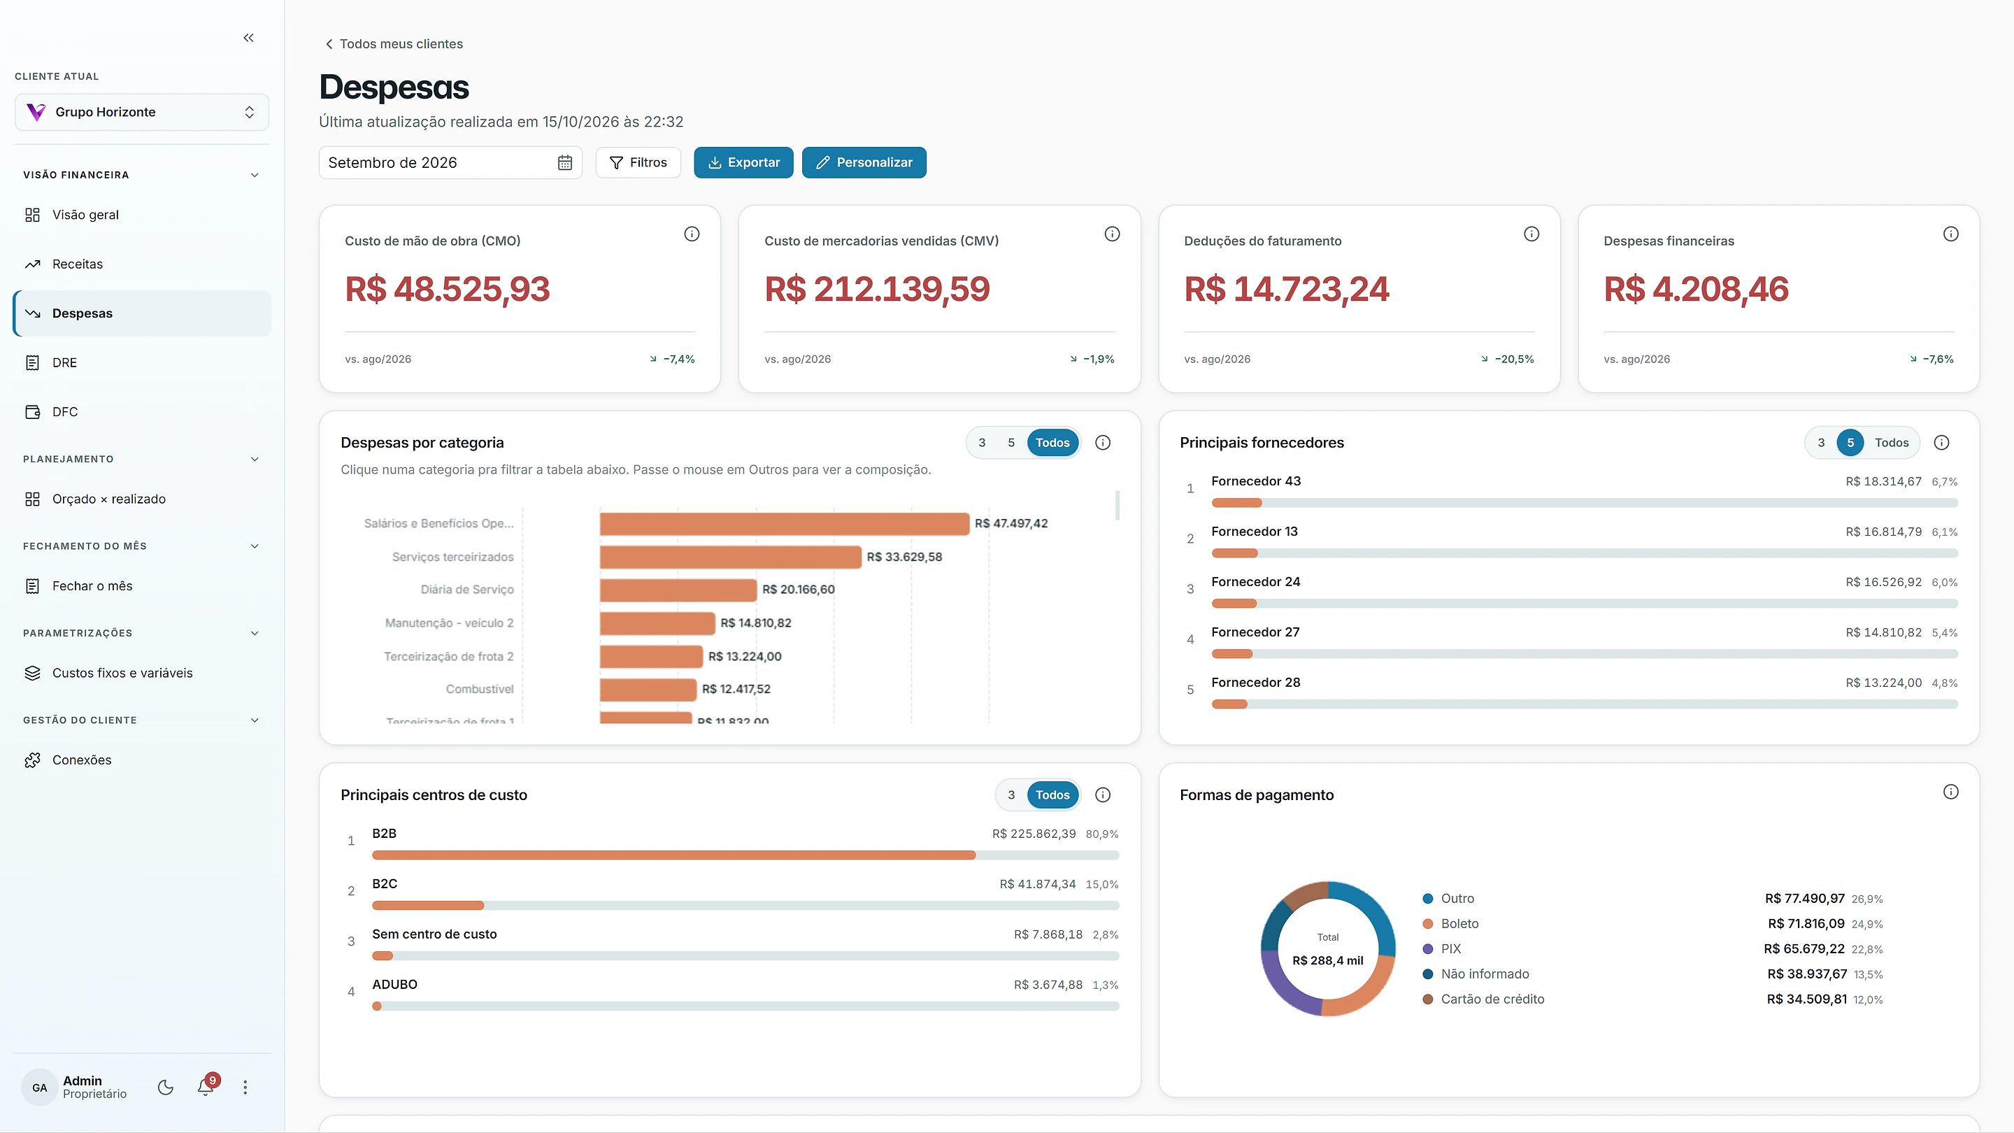Collapse the Gestão do Cliente section
Viewport: 2014px width, 1133px height.
coord(141,720)
